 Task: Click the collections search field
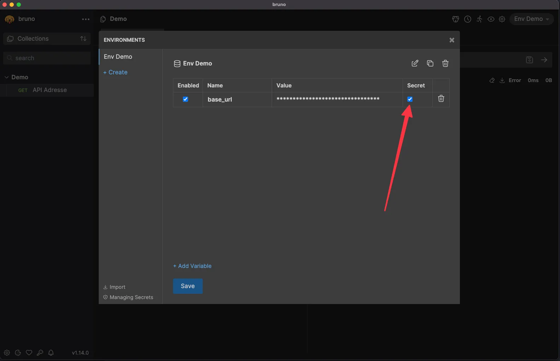pyautogui.click(x=50, y=58)
